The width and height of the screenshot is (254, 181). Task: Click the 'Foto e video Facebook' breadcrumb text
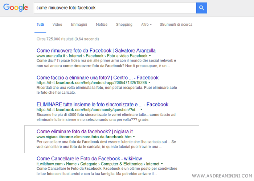coord(127,56)
